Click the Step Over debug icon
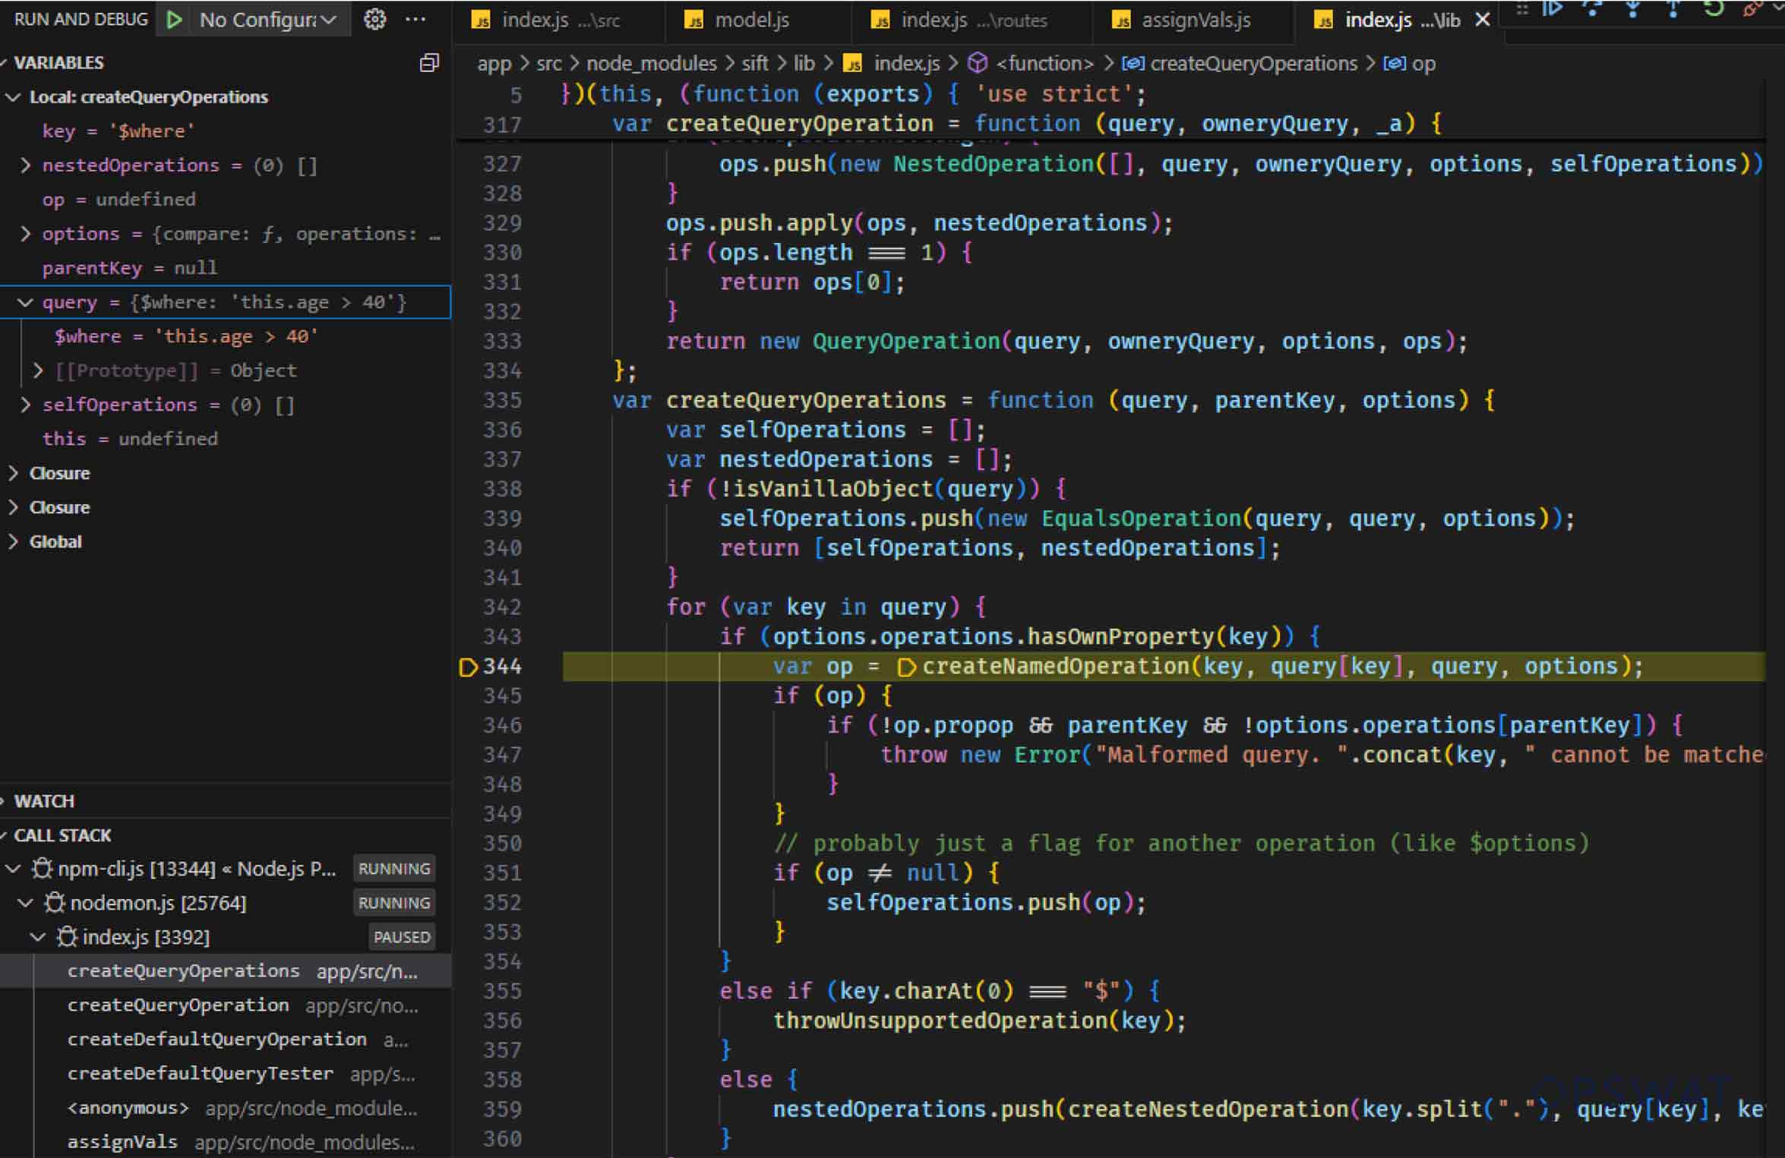1785x1158 pixels. pyautogui.click(x=1591, y=9)
